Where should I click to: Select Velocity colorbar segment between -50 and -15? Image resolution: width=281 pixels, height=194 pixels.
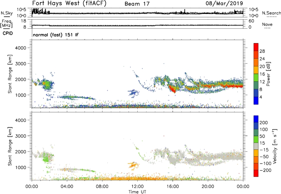point(256,153)
